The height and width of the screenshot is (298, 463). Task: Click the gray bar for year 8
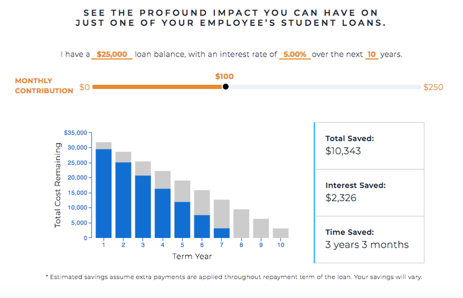(241, 223)
